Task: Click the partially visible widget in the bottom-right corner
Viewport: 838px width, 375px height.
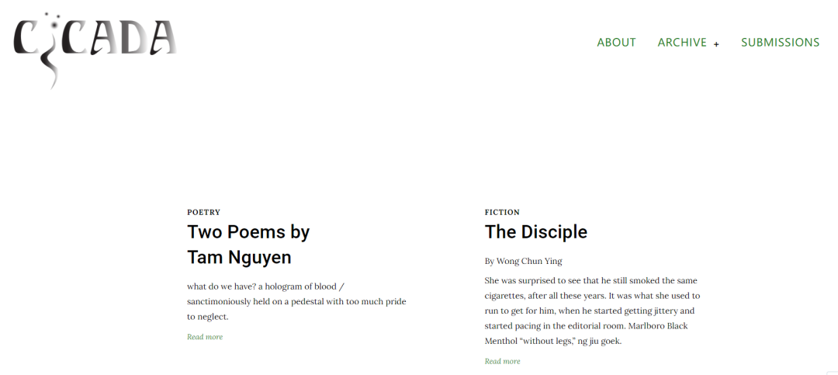Action: pos(832,373)
